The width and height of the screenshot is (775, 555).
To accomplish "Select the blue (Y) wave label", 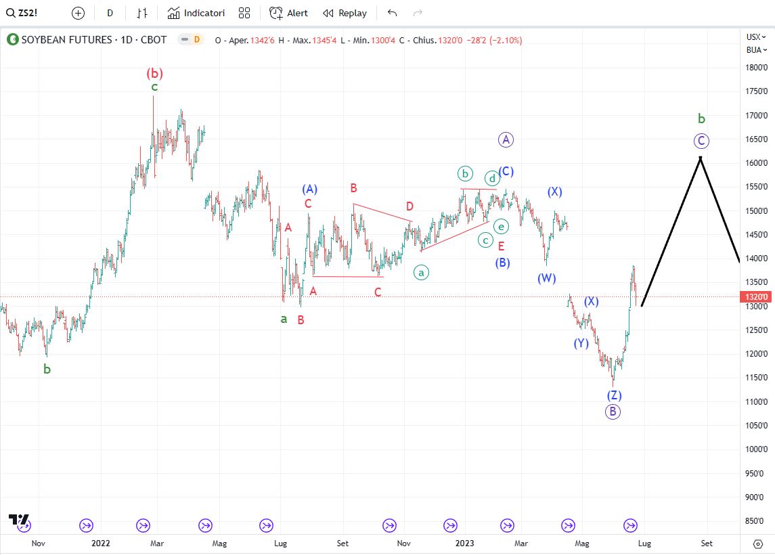I will 581,343.
